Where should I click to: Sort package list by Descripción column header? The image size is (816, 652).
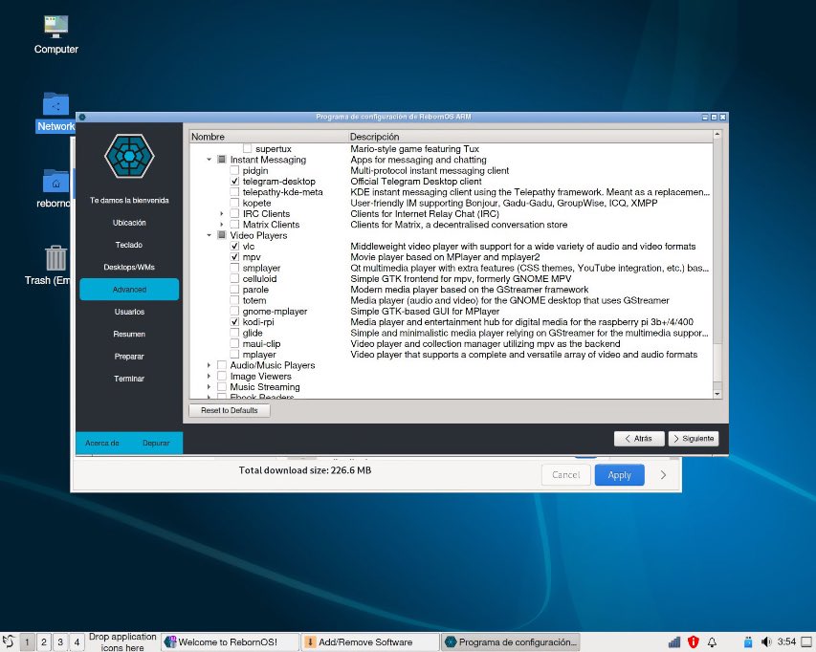pyautogui.click(x=530, y=137)
